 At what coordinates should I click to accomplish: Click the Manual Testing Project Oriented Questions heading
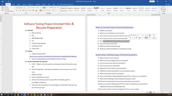click(x=114, y=27)
